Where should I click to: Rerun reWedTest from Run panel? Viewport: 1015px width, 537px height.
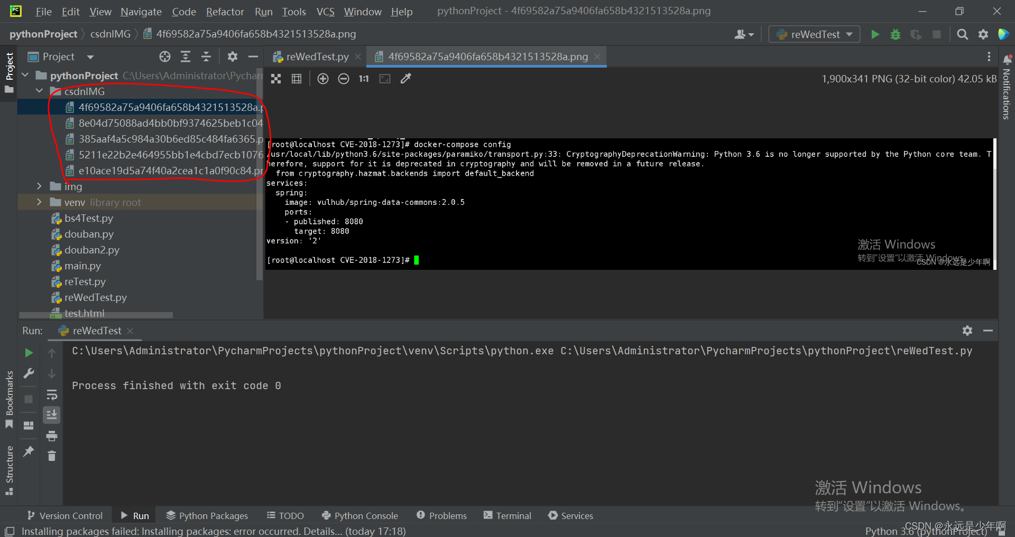pos(29,353)
